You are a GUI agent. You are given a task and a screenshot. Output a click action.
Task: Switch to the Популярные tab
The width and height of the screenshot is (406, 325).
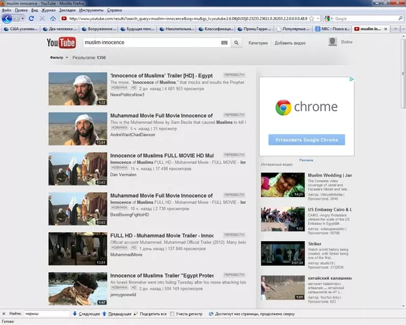[293, 28]
